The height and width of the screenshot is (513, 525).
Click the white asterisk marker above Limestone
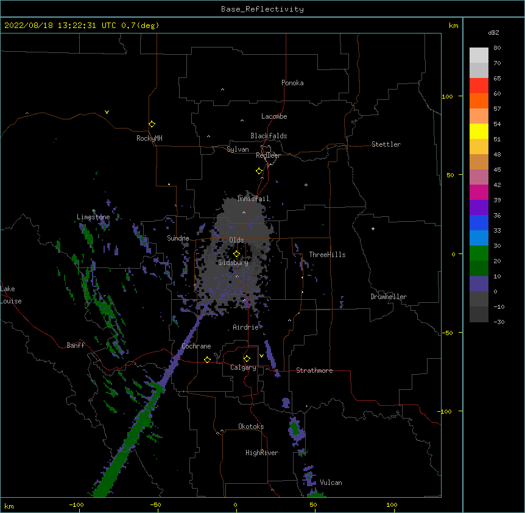(94, 211)
